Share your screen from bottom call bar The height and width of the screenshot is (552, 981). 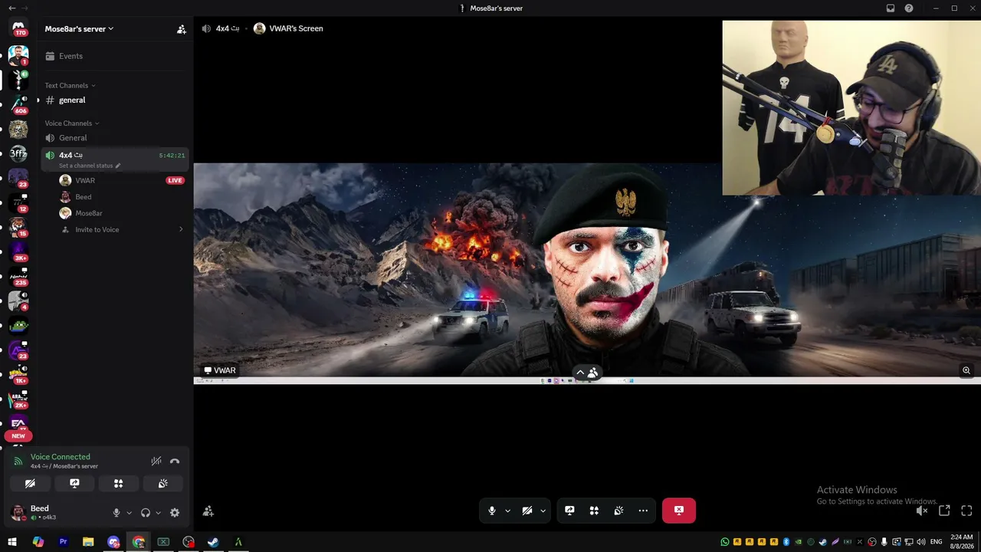[569, 511]
